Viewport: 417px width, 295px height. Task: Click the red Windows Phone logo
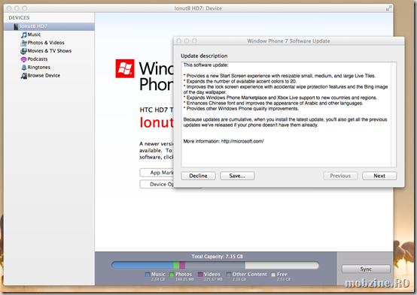(x=125, y=68)
